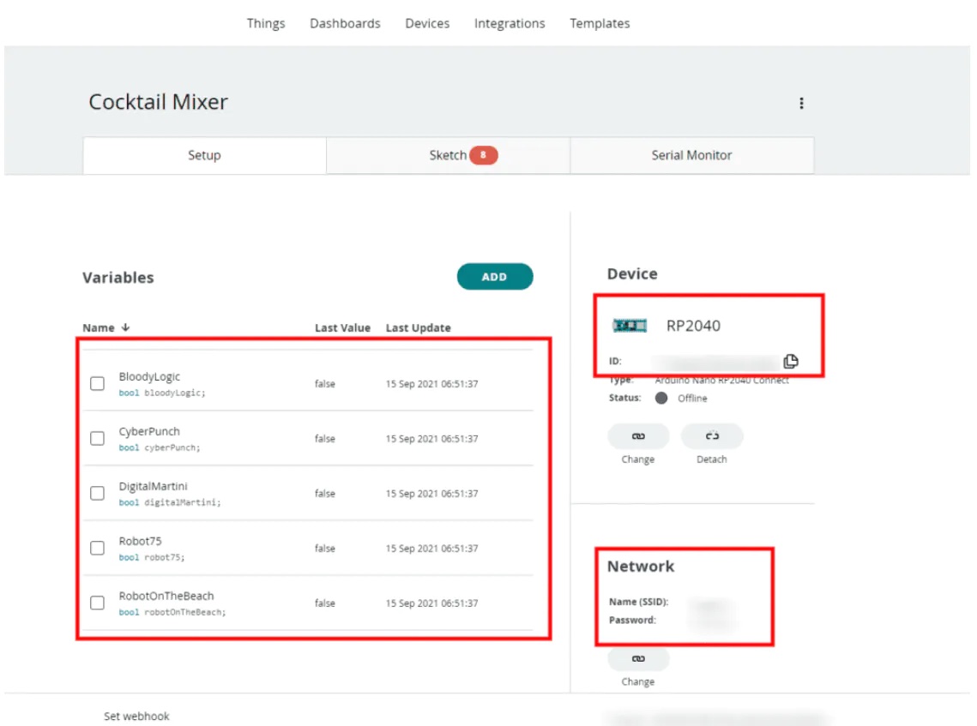Select the CyberPunch variable checkbox
The image size is (977, 726).
(x=98, y=439)
